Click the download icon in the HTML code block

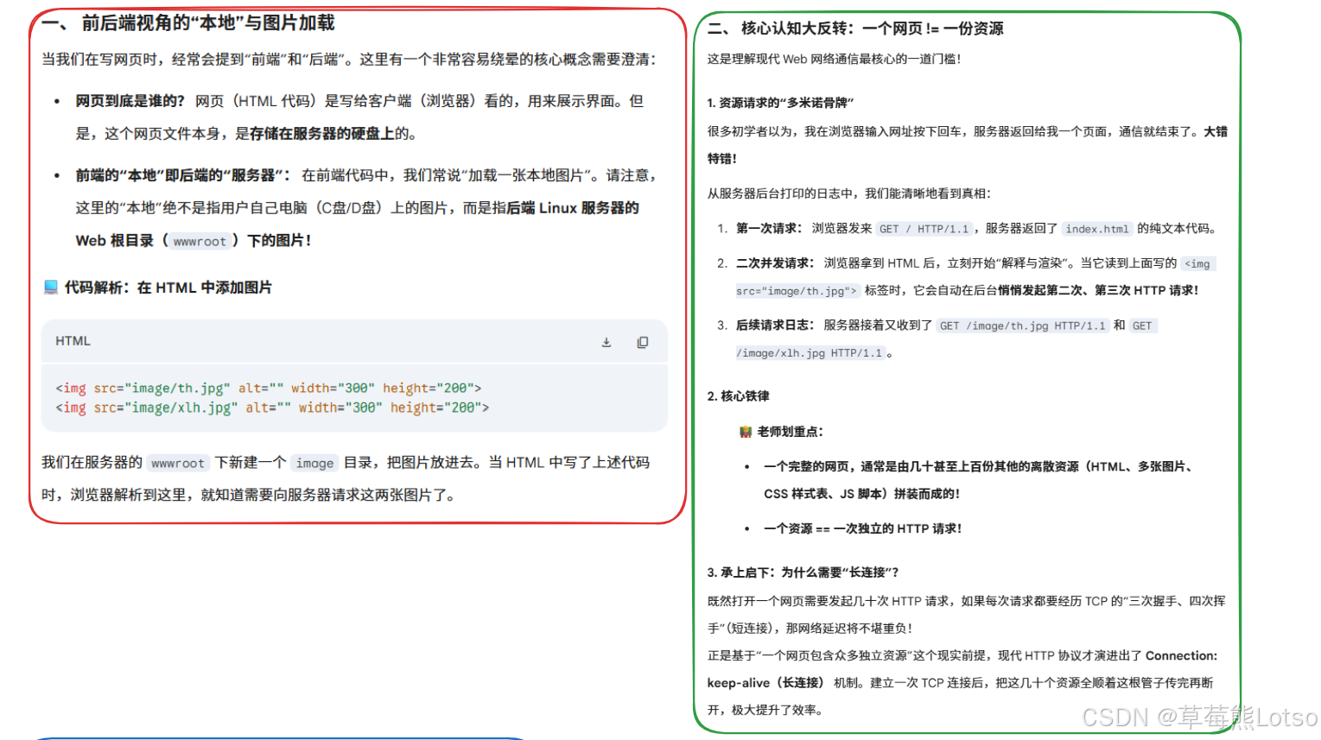coord(607,342)
